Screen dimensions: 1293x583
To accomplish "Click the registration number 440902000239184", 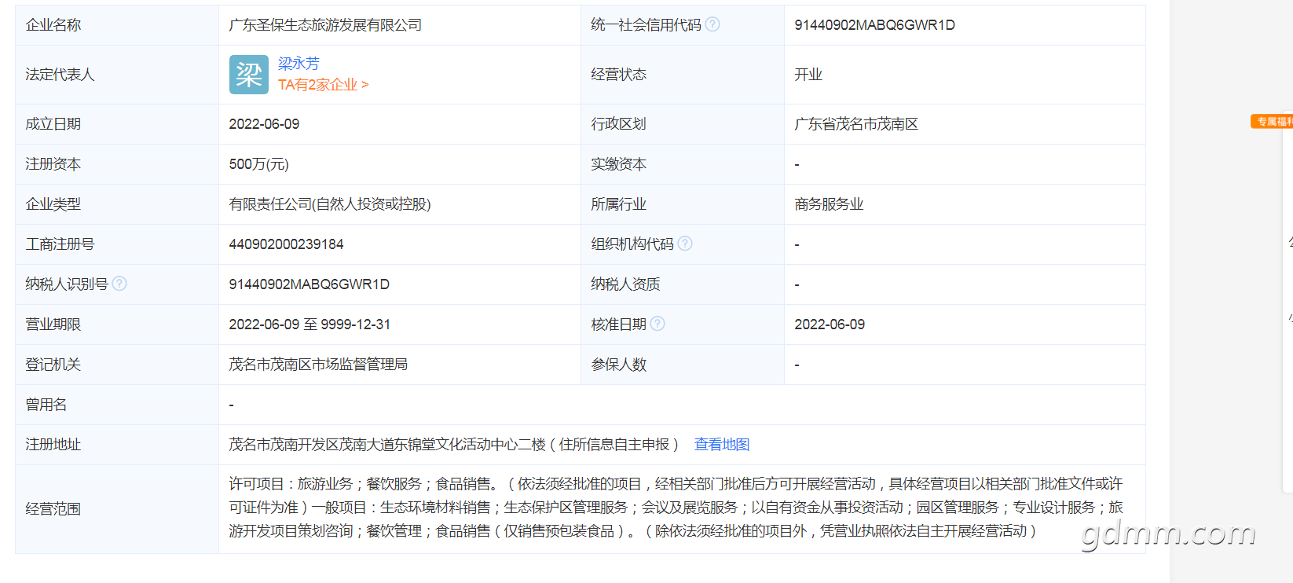I will coord(286,244).
